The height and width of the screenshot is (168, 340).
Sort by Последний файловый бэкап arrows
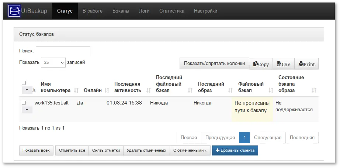(190, 90)
